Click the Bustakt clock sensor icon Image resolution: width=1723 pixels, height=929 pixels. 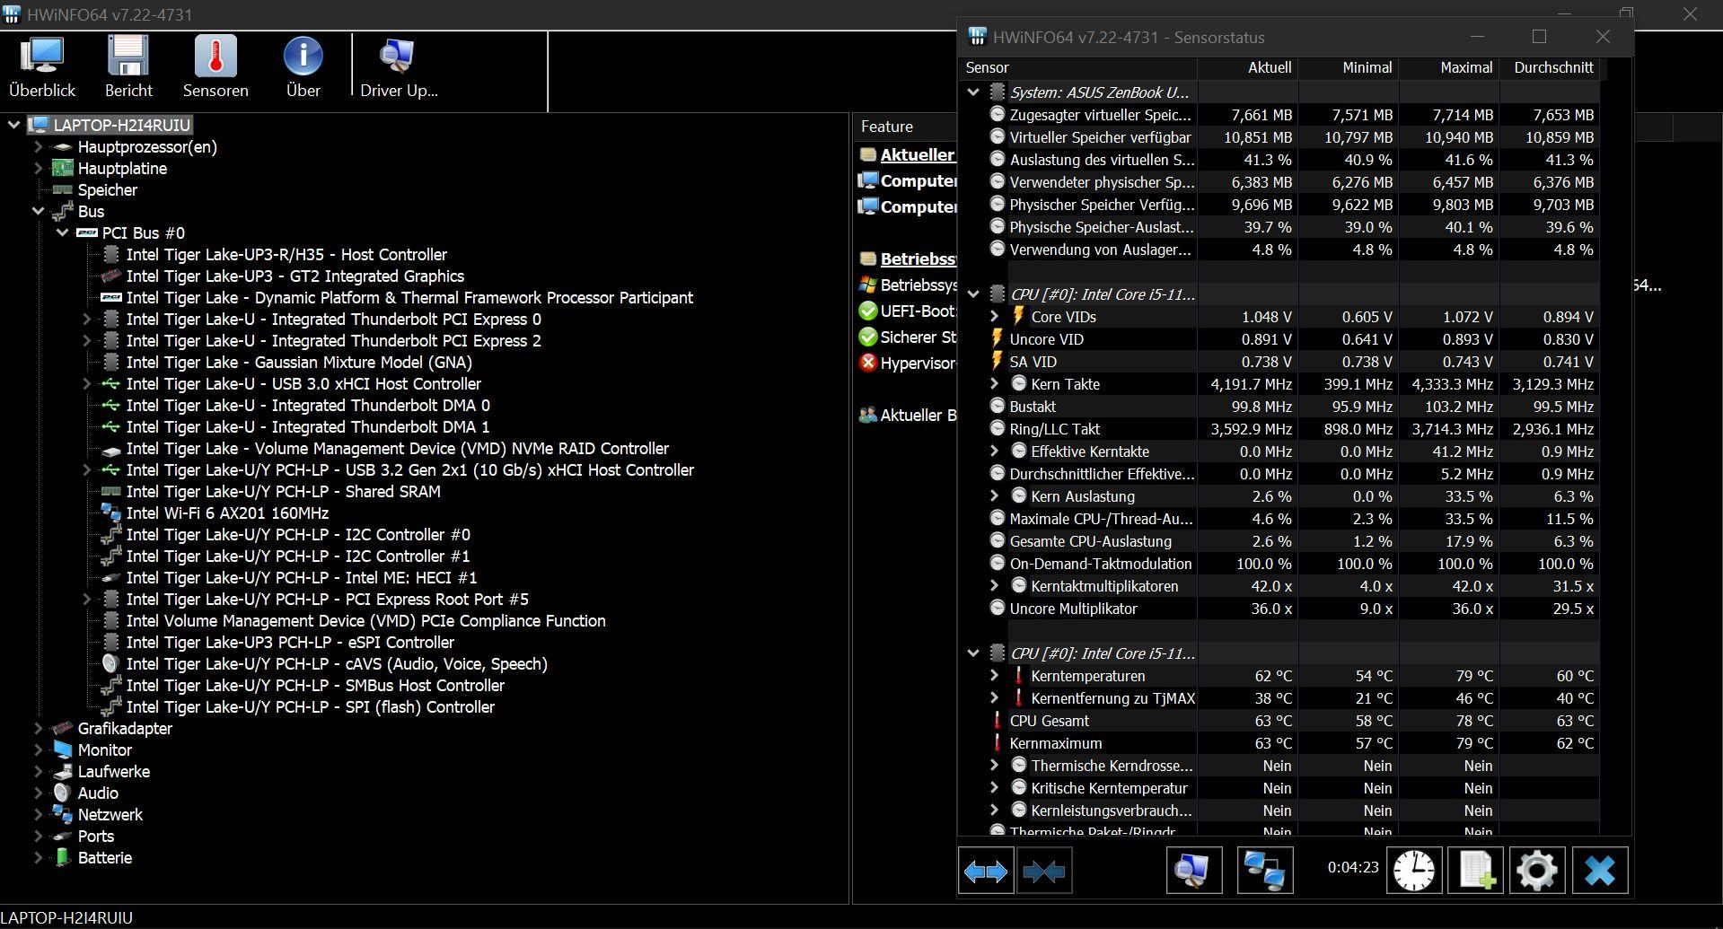(997, 406)
